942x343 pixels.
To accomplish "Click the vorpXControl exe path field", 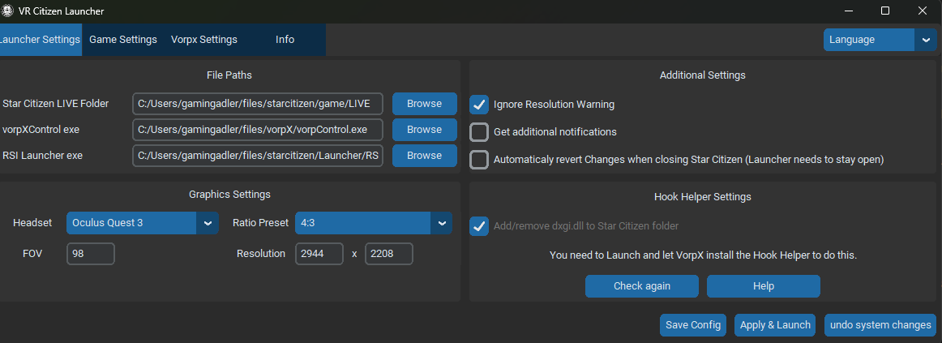I will tap(258, 129).
